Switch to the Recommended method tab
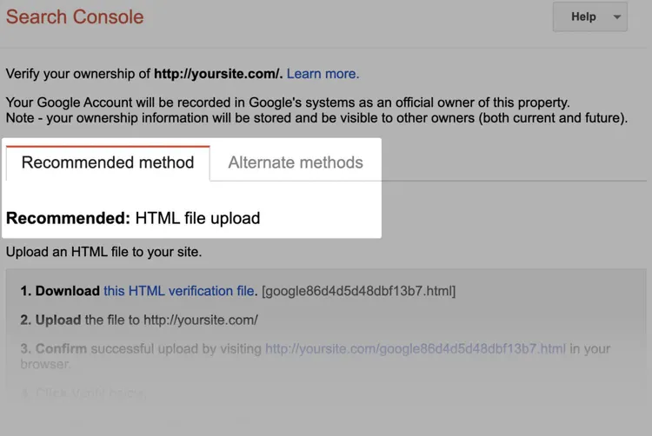Viewport: 652px width, 436px height. 108,162
